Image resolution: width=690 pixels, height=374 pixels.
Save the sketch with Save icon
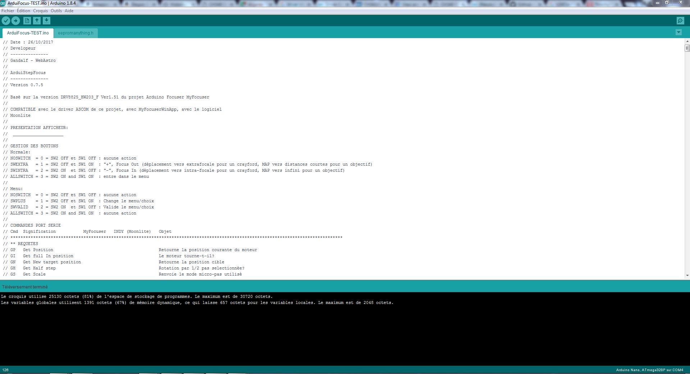pos(47,21)
